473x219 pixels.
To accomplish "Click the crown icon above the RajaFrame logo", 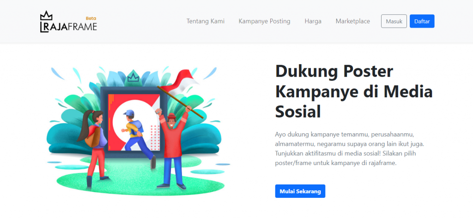I will click(47, 15).
